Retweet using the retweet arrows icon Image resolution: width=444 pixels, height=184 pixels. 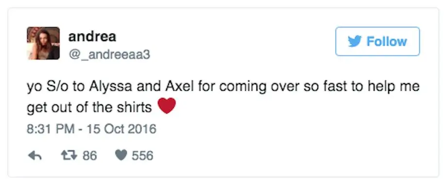[x=68, y=155]
